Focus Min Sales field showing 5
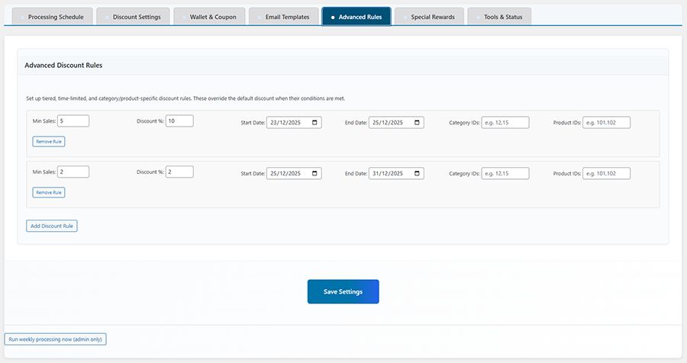Screen dimensions: 687x363 point(73,120)
